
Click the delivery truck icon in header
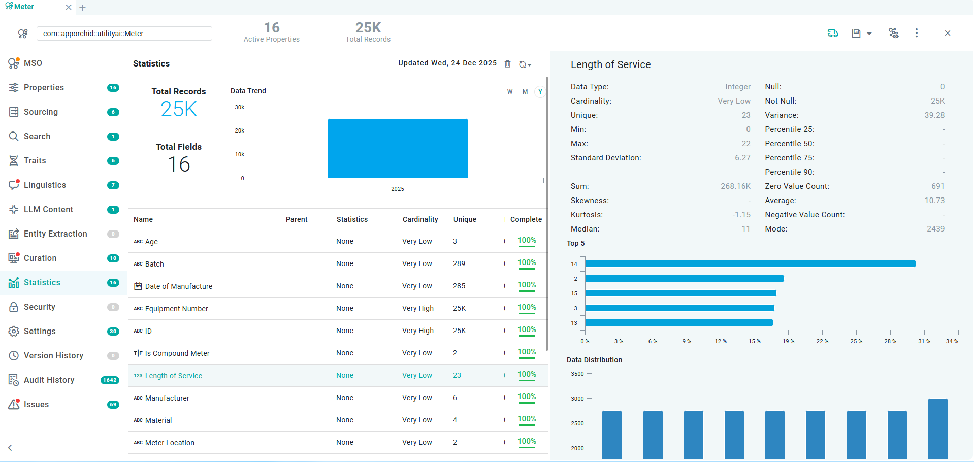point(833,34)
